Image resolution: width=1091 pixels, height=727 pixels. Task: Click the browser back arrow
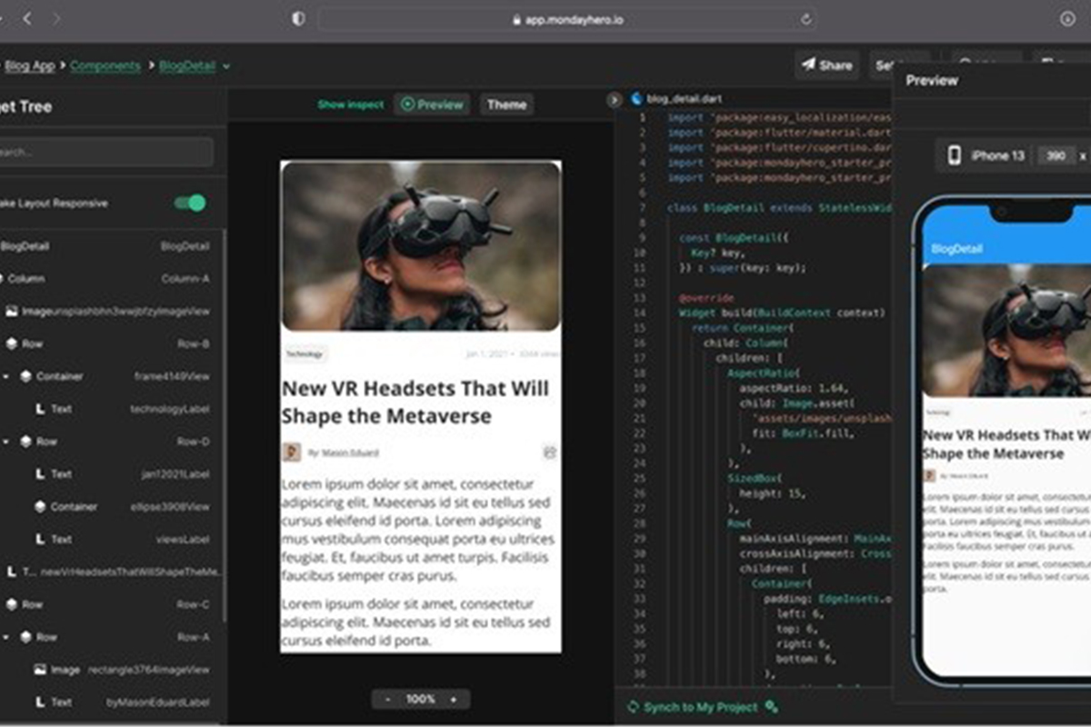click(x=26, y=19)
